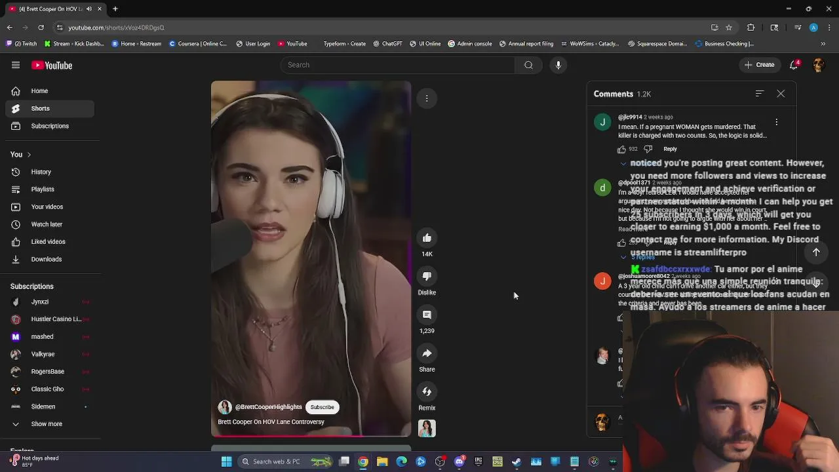The height and width of the screenshot is (472, 839).
Task: Reply to the @jlc9914 comment
Action: click(670, 149)
